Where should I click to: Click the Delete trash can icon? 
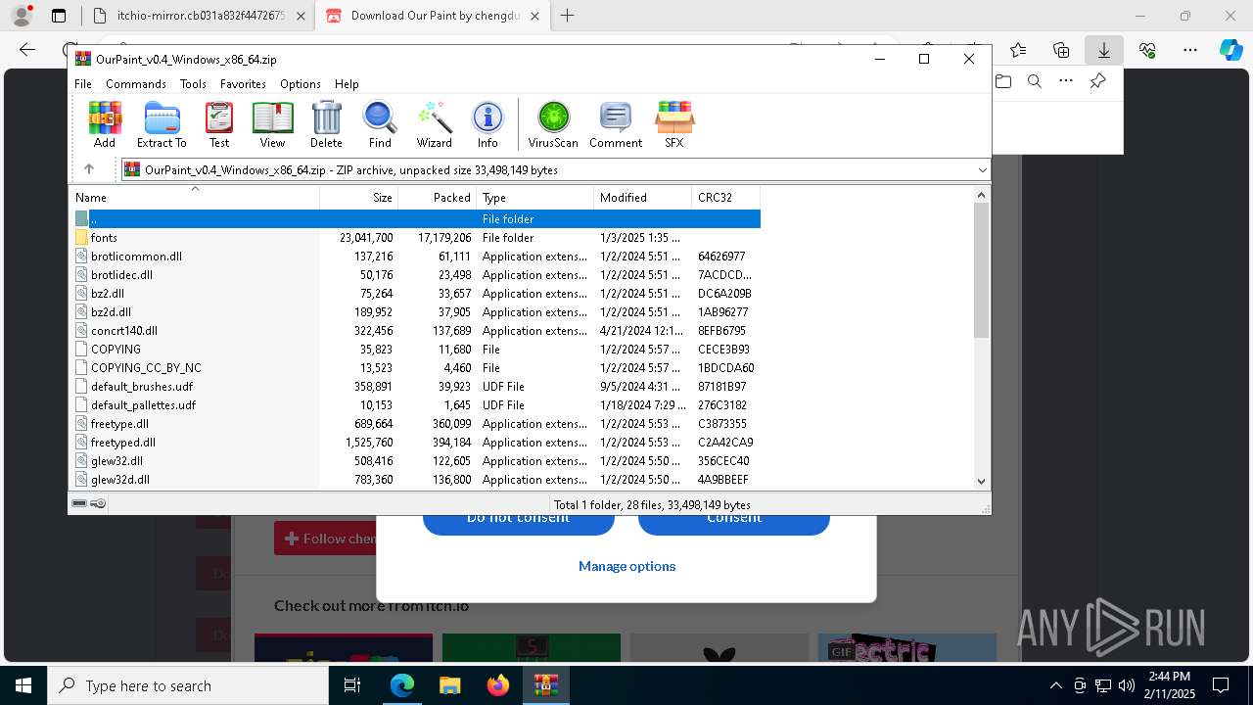click(326, 124)
